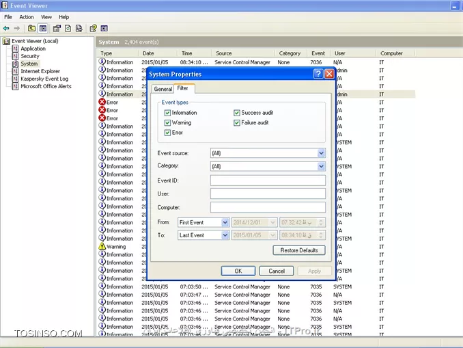Screen dimensions: 463x348
Task: Uncheck the Information event type
Action: click(167, 113)
